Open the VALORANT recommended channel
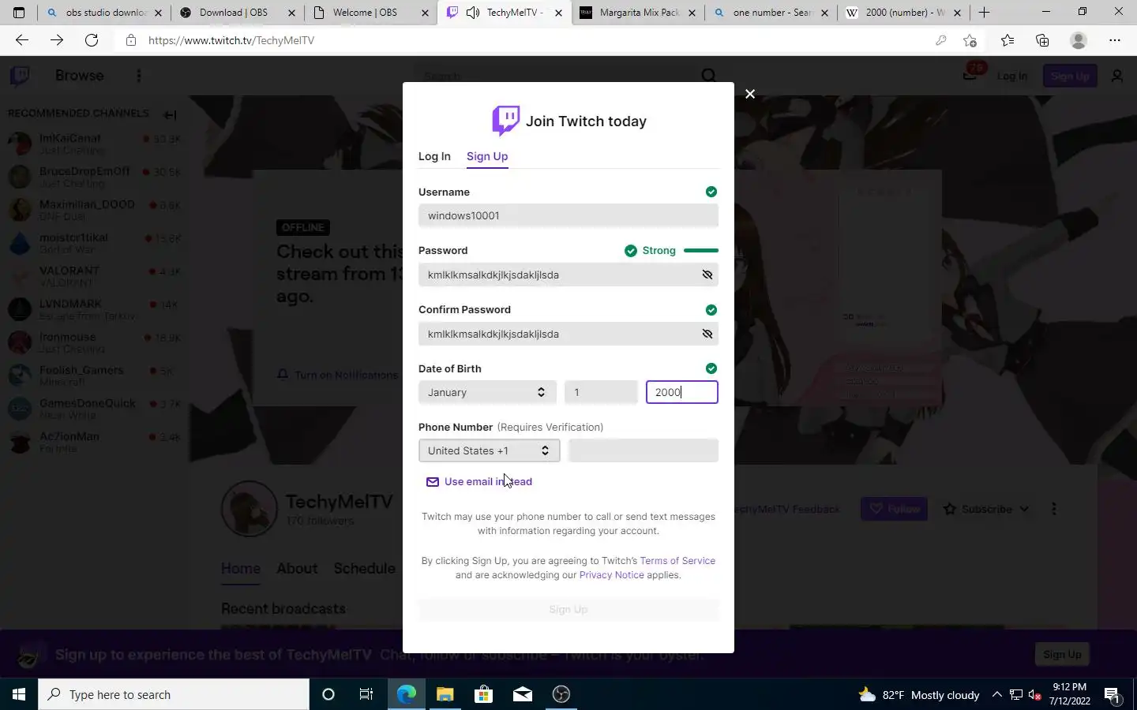 tap(94, 276)
